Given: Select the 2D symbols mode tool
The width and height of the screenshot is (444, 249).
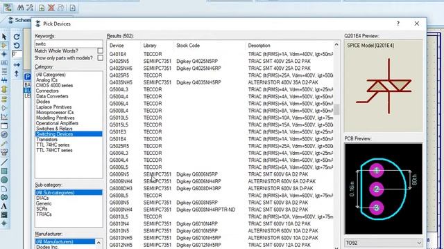Looking at the screenshot, I should click(4, 215).
